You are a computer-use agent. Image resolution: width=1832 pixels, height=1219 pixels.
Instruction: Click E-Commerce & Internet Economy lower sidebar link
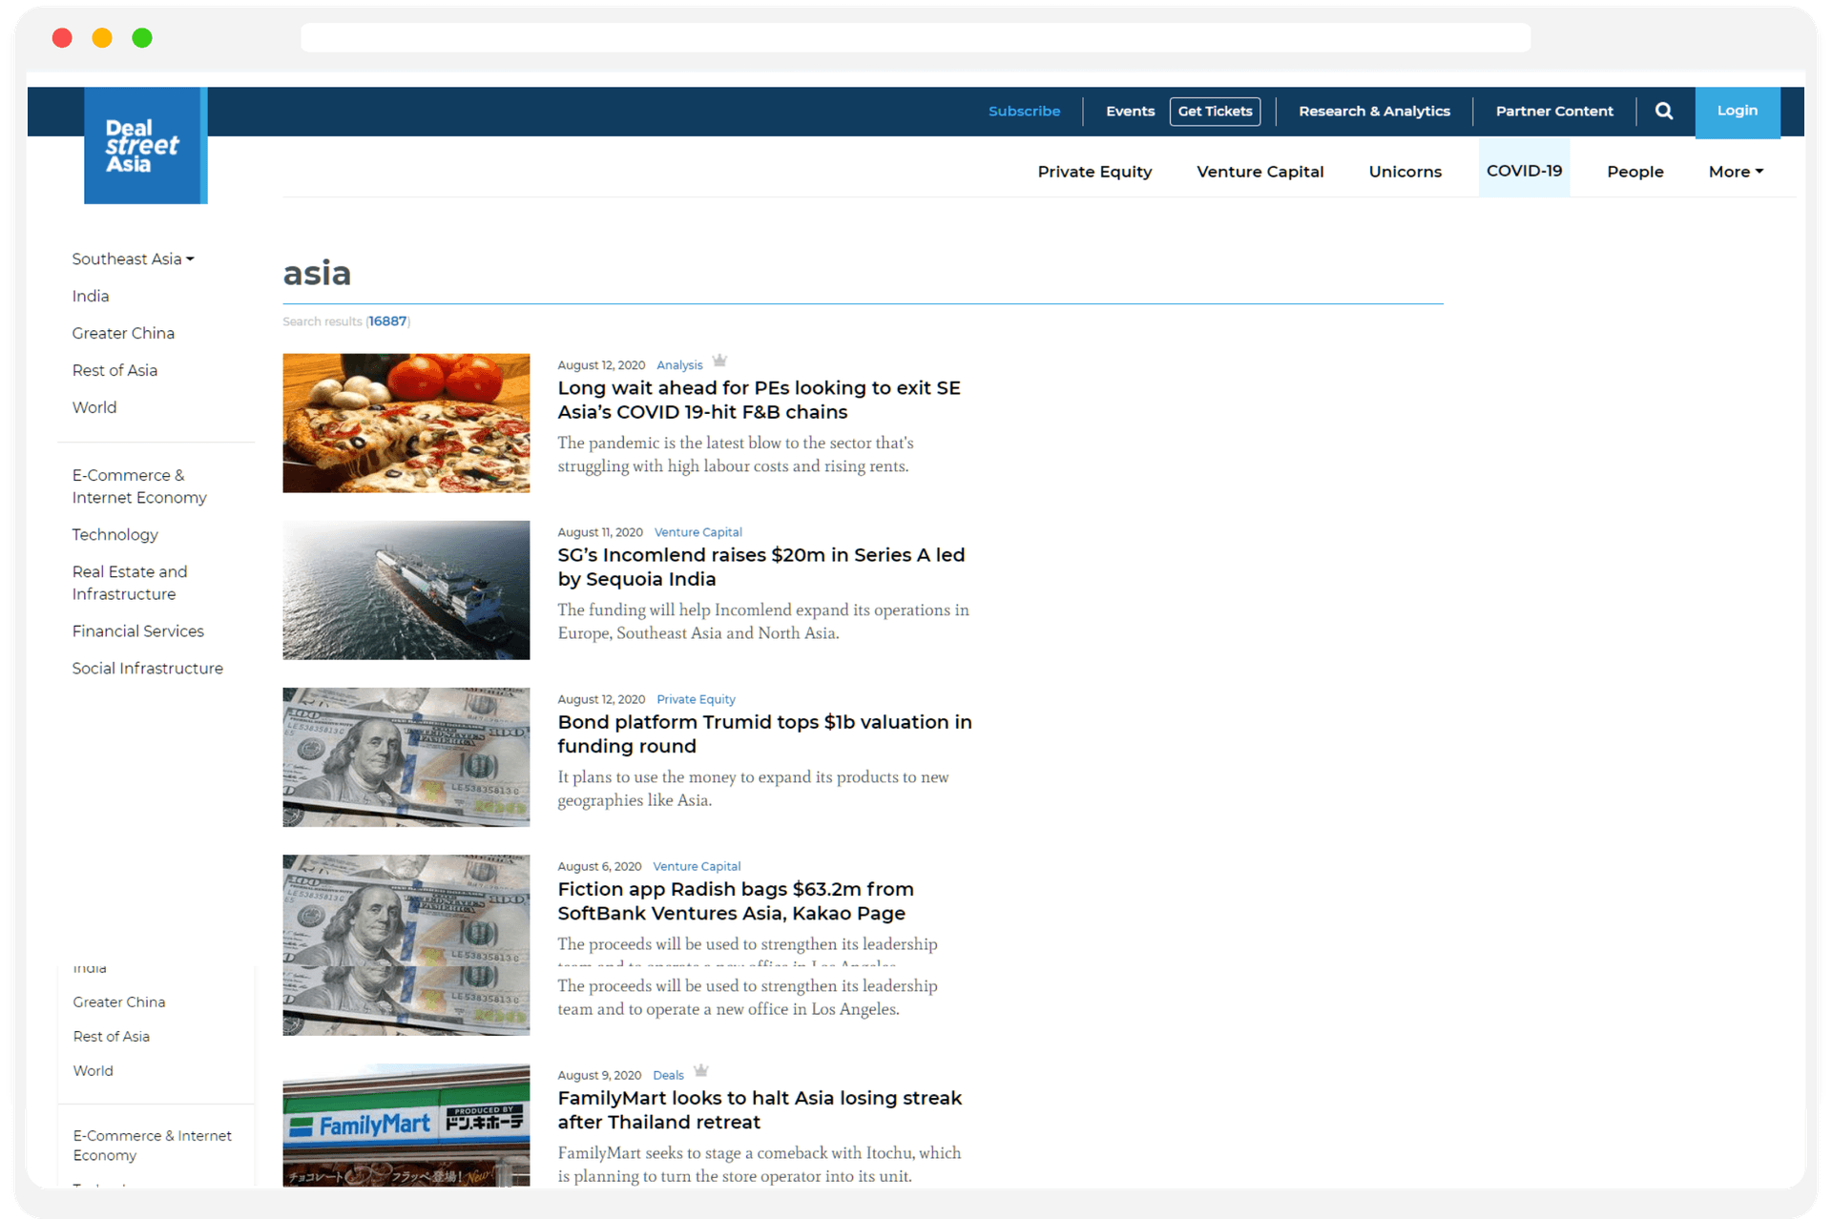152,1145
